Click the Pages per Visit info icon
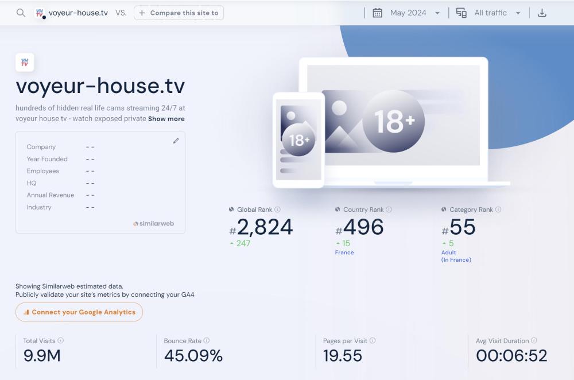 tap(373, 341)
